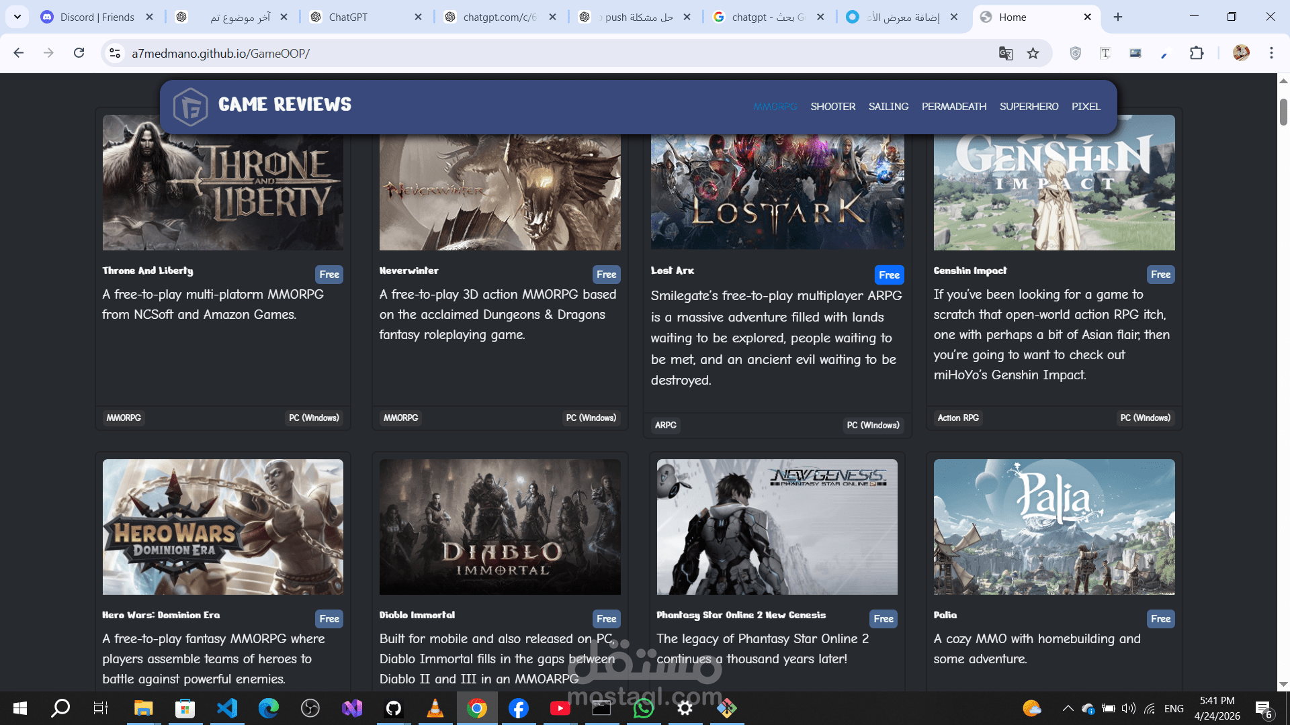Screen dimensions: 1290x725
Task: Open Task View on the taskbar
Action: click(x=101, y=708)
